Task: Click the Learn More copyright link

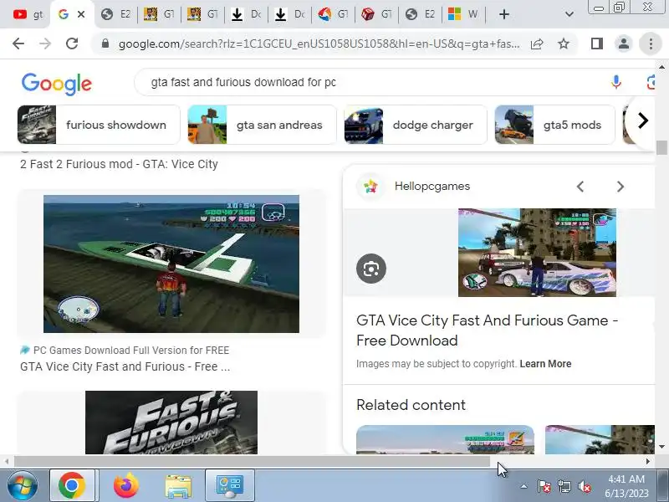Action: pyautogui.click(x=545, y=364)
